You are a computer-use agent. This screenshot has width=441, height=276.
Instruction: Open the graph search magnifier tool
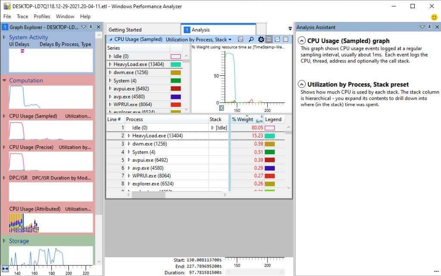click(251, 39)
